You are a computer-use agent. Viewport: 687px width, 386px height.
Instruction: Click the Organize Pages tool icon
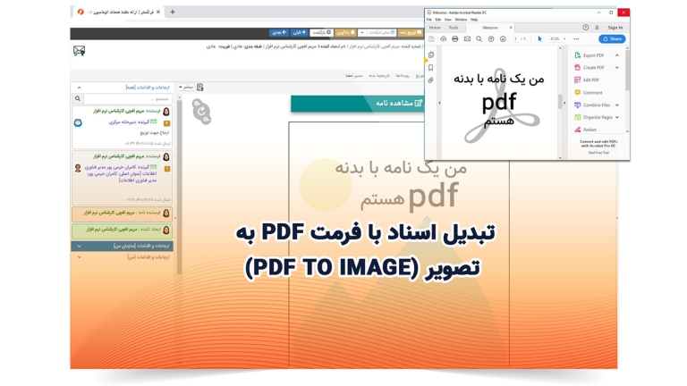[x=578, y=117]
